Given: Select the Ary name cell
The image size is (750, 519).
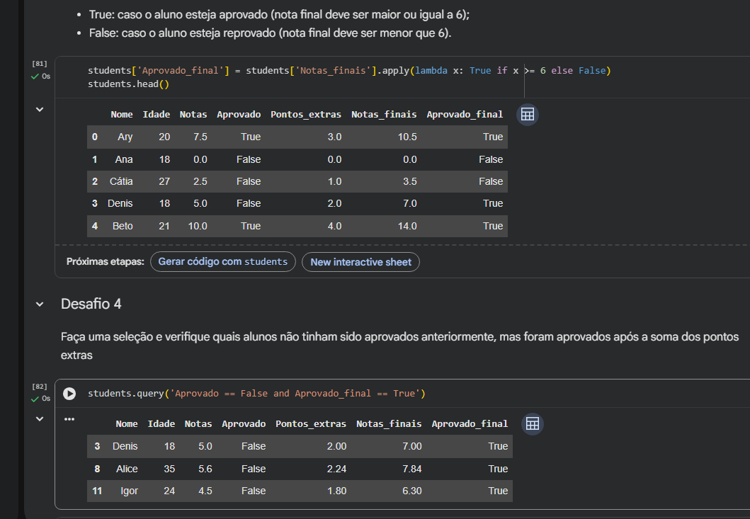Looking at the screenshot, I should click(125, 137).
